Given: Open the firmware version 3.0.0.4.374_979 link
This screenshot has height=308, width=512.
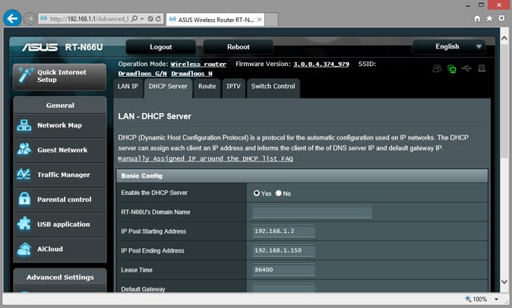Looking at the screenshot, I should [321, 64].
